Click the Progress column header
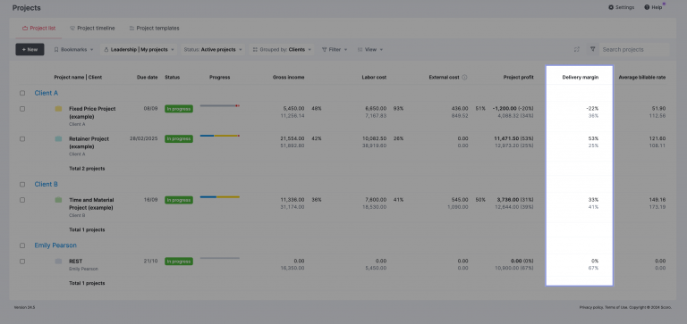This screenshot has height=324, width=687. [219, 78]
